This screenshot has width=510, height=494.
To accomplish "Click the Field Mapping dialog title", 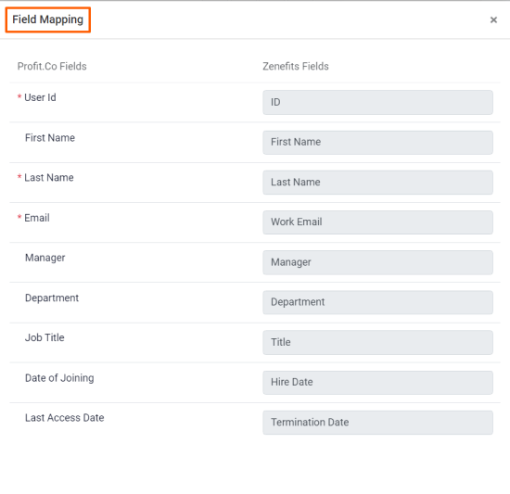I will click(x=48, y=19).
